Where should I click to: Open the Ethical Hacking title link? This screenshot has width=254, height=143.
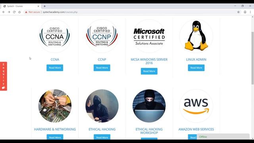(102, 129)
